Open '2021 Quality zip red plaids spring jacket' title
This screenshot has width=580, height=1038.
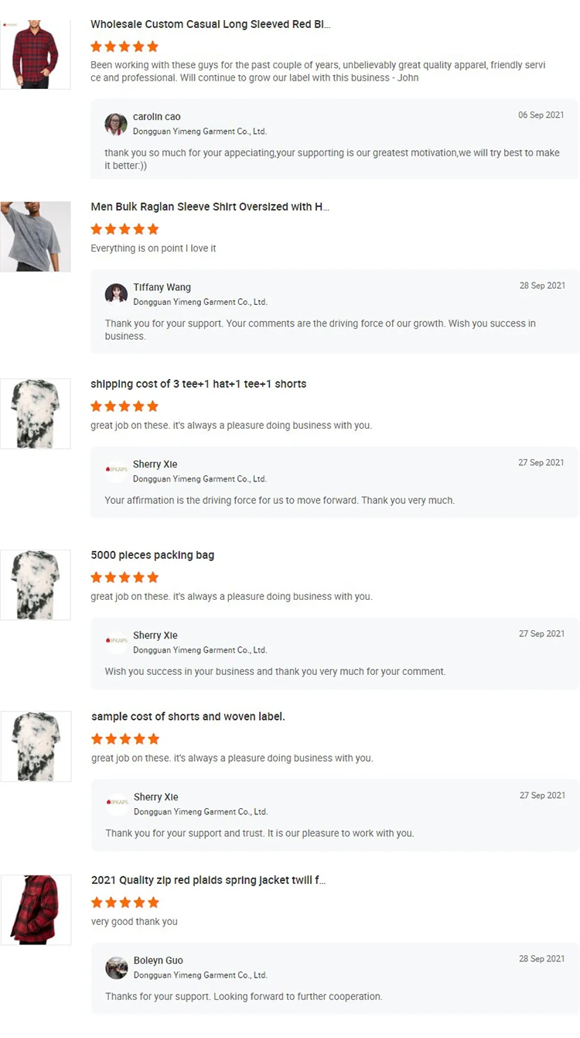pos(208,880)
